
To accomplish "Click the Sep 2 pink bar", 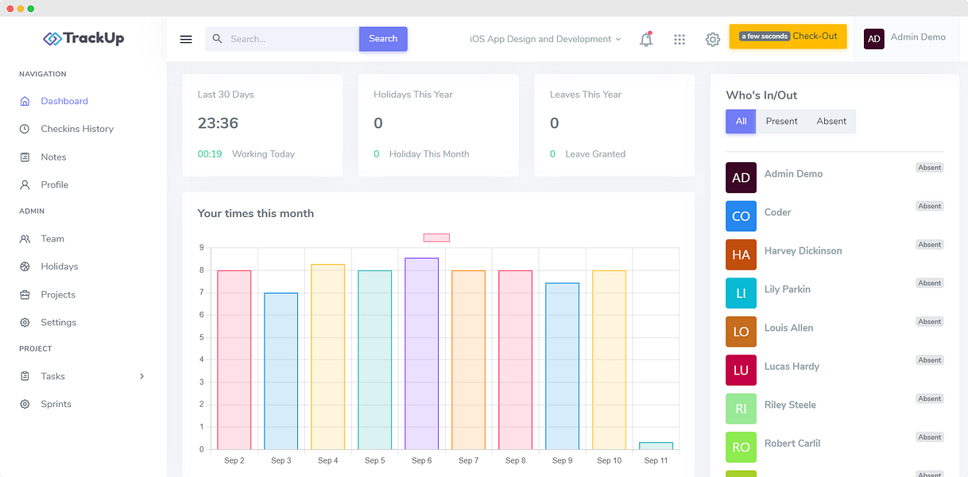I will click(x=234, y=360).
